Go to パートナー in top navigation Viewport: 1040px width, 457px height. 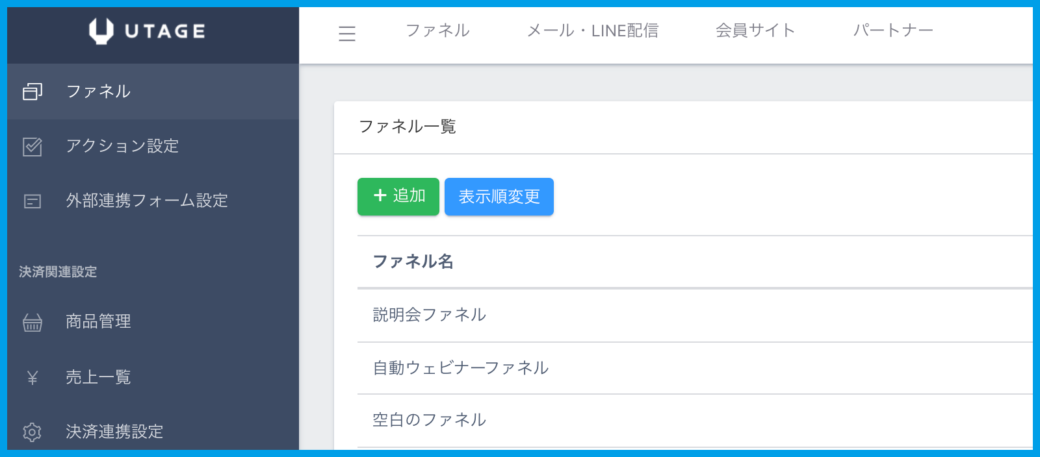click(893, 31)
